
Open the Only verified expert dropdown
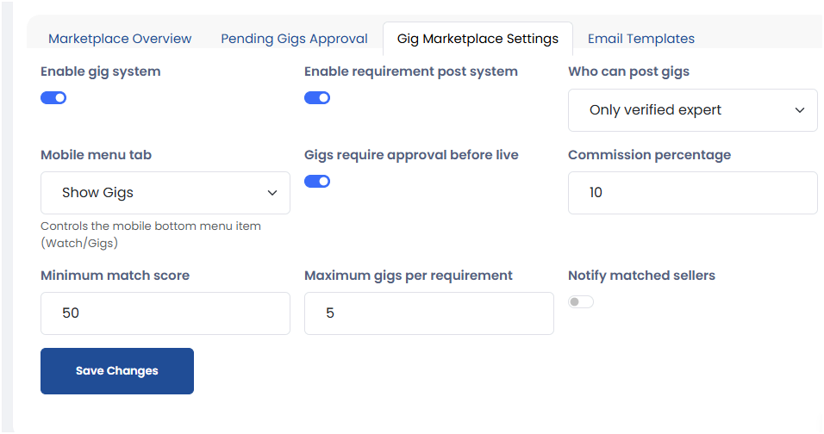coord(692,110)
